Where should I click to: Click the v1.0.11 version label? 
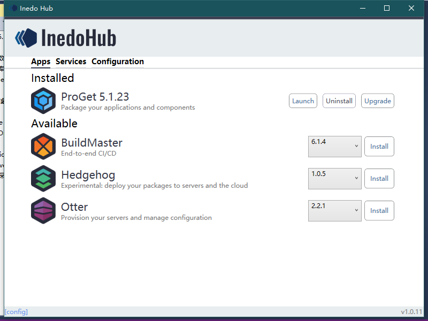(x=411, y=312)
